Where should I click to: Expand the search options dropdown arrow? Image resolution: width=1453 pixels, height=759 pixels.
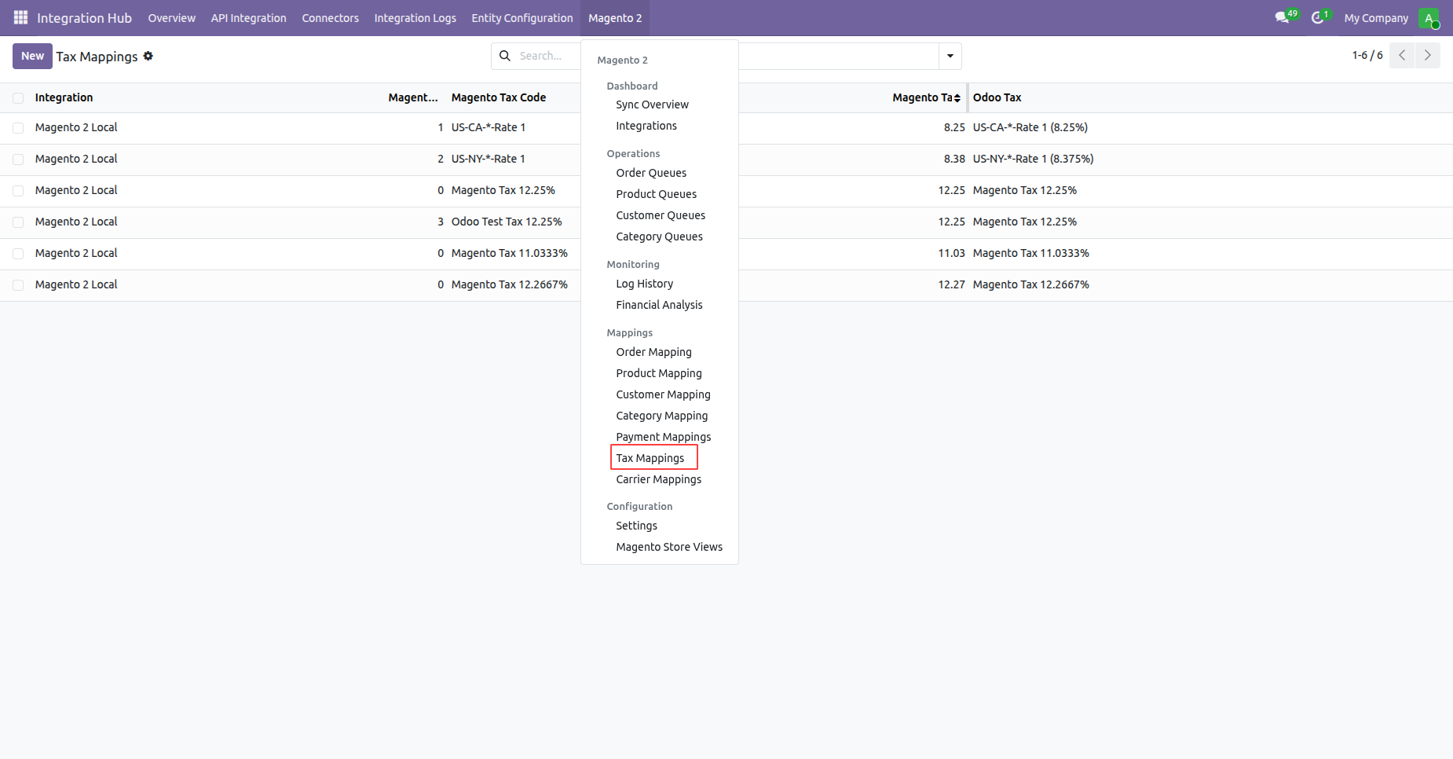pos(950,56)
